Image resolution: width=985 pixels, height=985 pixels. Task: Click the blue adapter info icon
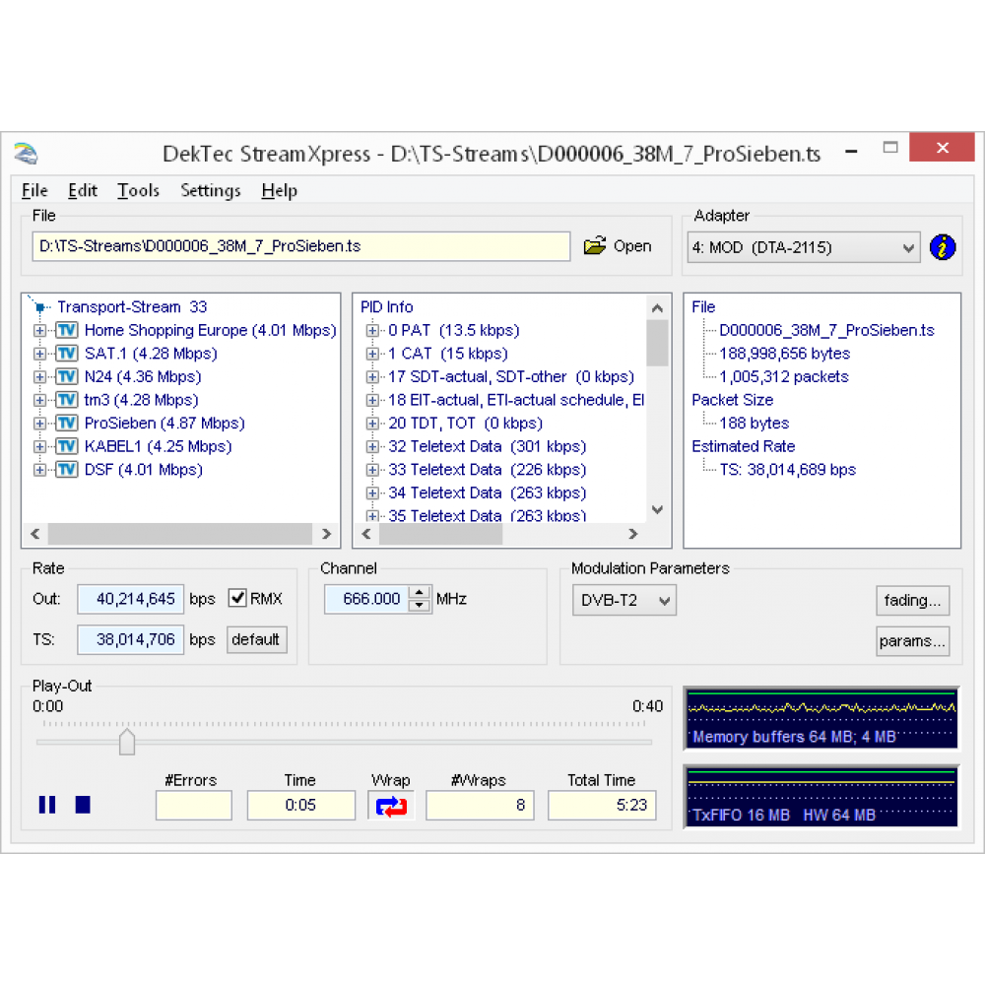coord(942,247)
